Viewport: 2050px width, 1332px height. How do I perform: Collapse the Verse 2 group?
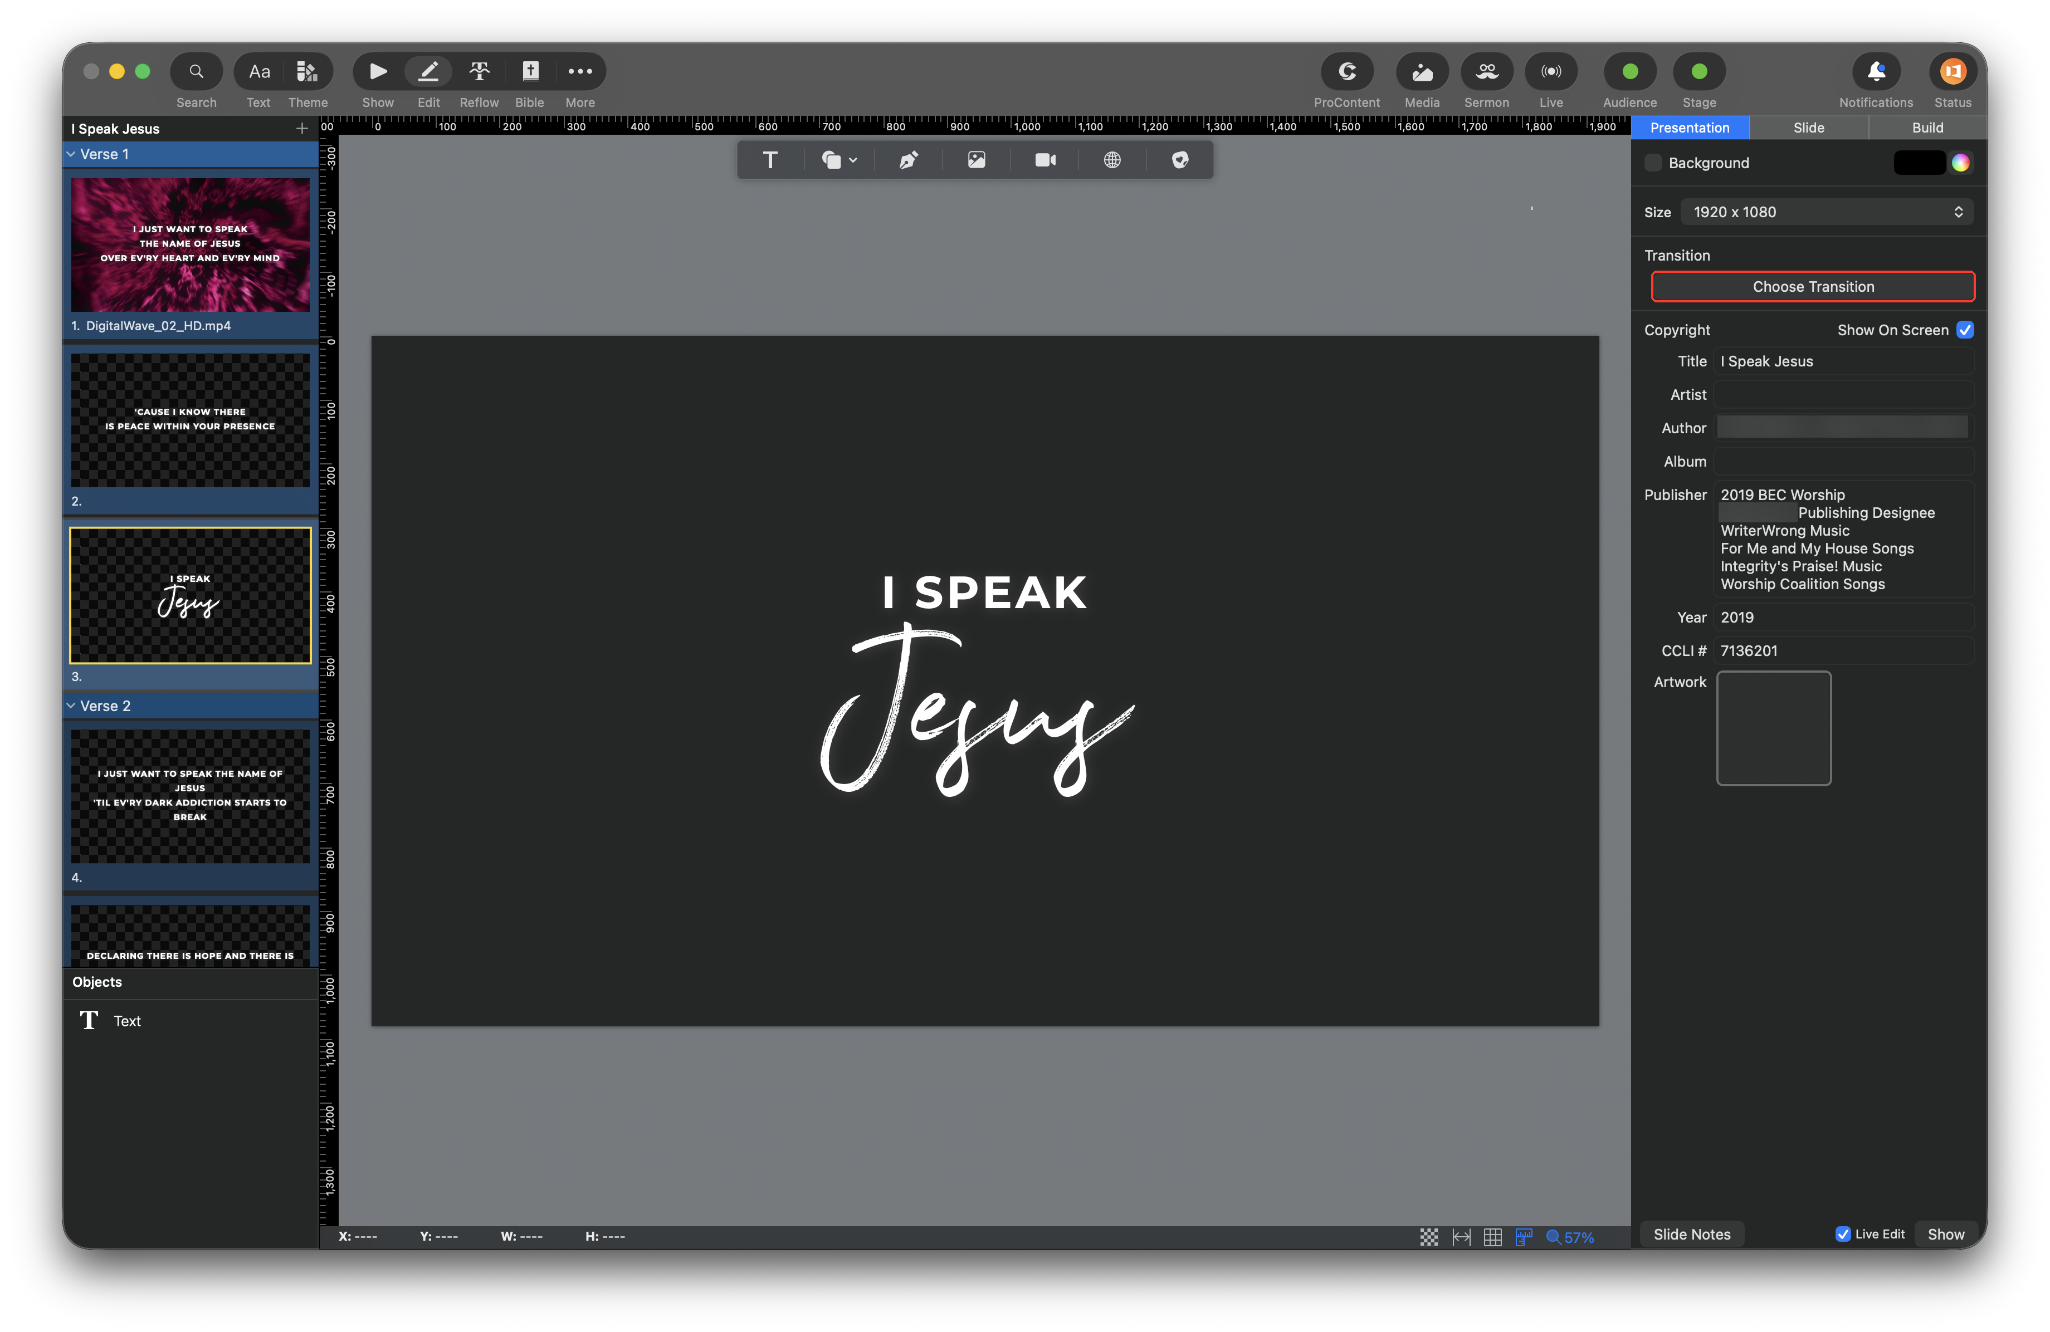pyautogui.click(x=71, y=706)
